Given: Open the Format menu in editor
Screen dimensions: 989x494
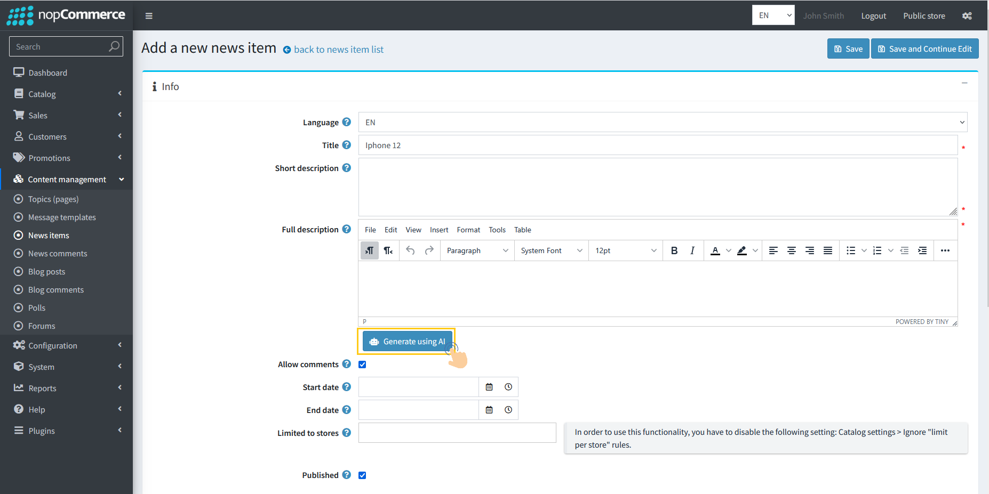Looking at the screenshot, I should [x=468, y=230].
